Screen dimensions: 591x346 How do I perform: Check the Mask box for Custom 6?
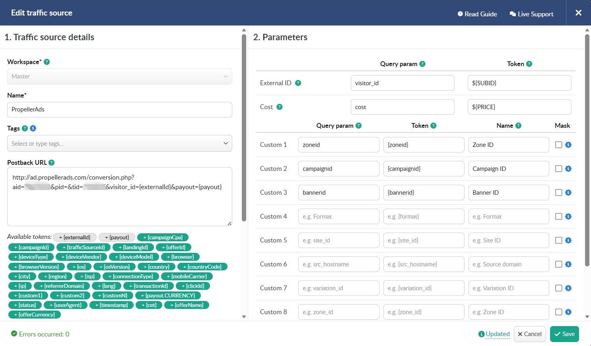coord(558,264)
